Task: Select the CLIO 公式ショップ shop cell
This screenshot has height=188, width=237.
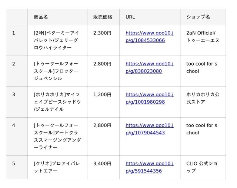Action: 202,167
